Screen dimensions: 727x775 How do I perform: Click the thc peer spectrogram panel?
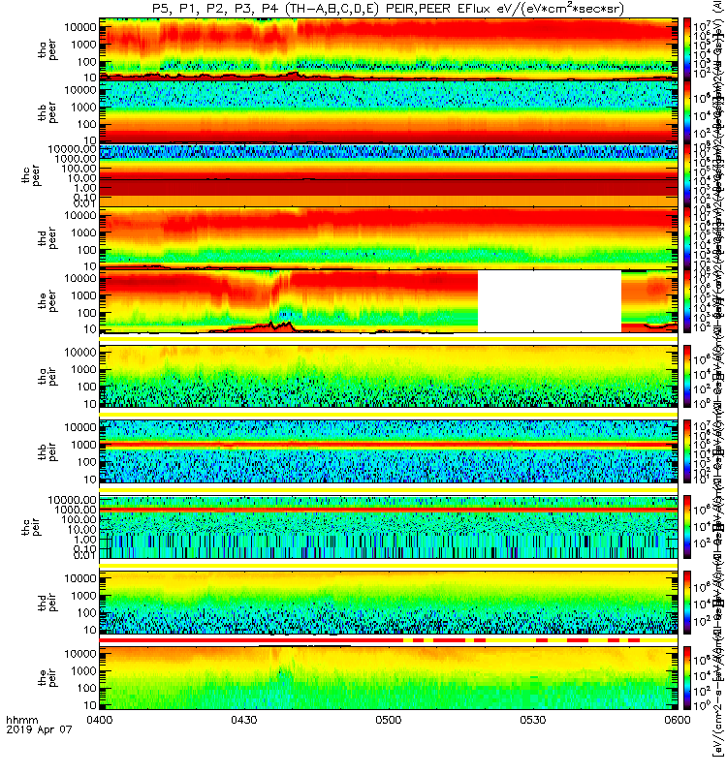[389, 175]
